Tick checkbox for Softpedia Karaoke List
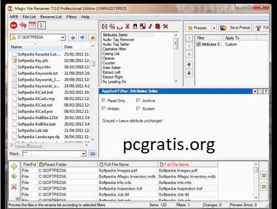The height and width of the screenshot is (209, 277). tap(14, 54)
